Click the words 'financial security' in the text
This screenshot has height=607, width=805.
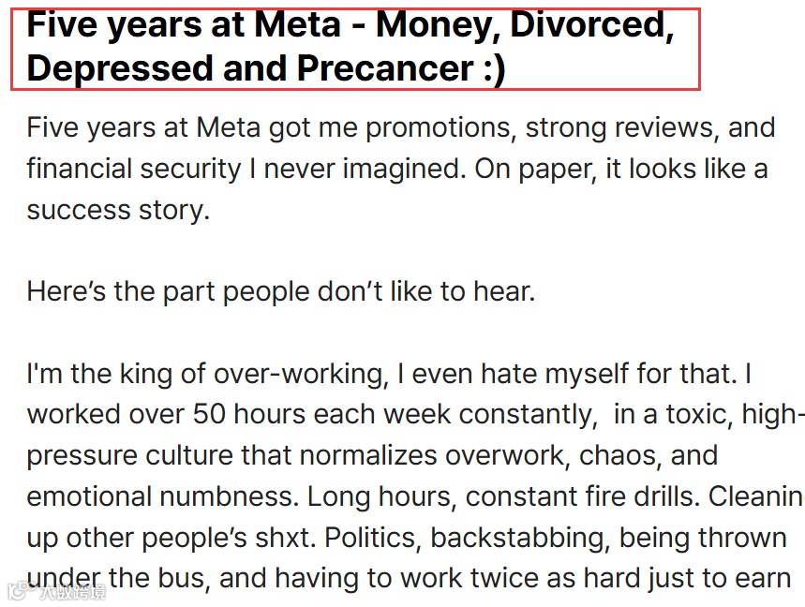click(134, 170)
